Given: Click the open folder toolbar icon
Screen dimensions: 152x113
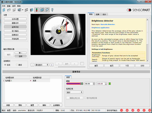Looking at the screenshot, I should [9, 10].
